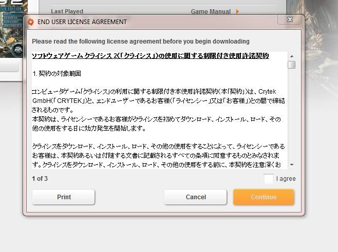This screenshot has width=338, height=252.
Task: Close the End User License Agreement dialog
Action: pyautogui.click(x=290, y=19)
